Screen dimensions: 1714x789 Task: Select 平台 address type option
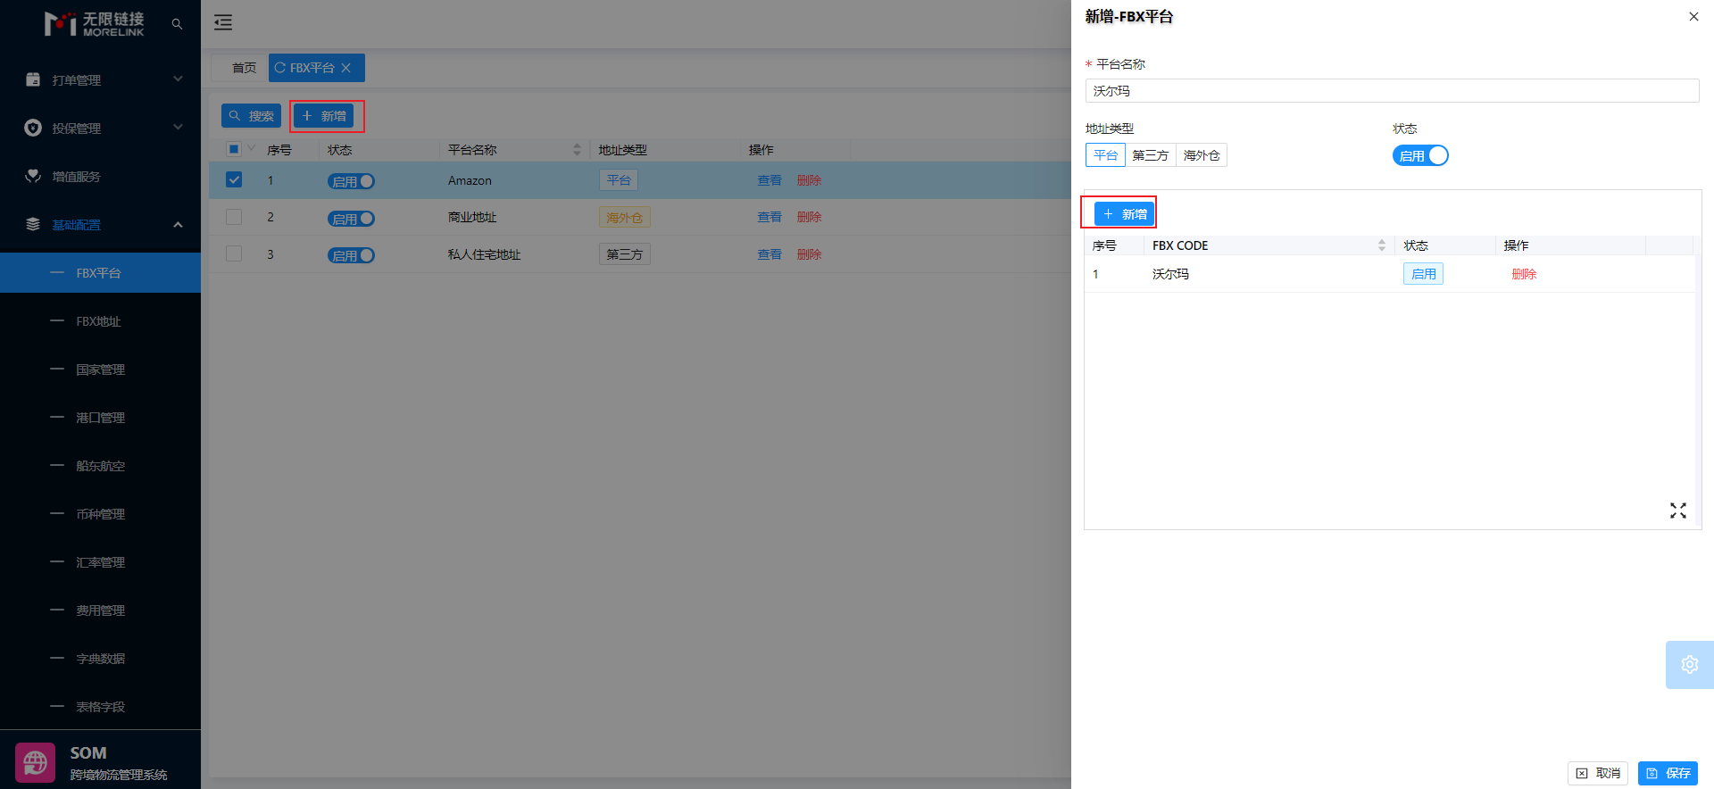click(1105, 155)
